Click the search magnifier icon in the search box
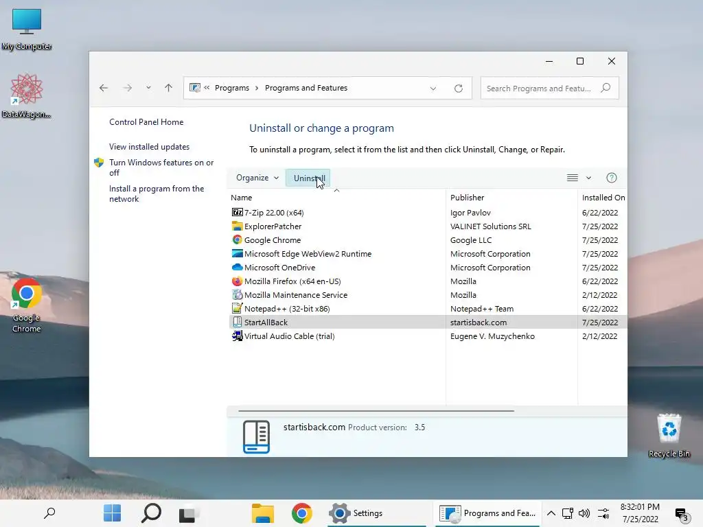This screenshot has width=703, height=527. 606,88
